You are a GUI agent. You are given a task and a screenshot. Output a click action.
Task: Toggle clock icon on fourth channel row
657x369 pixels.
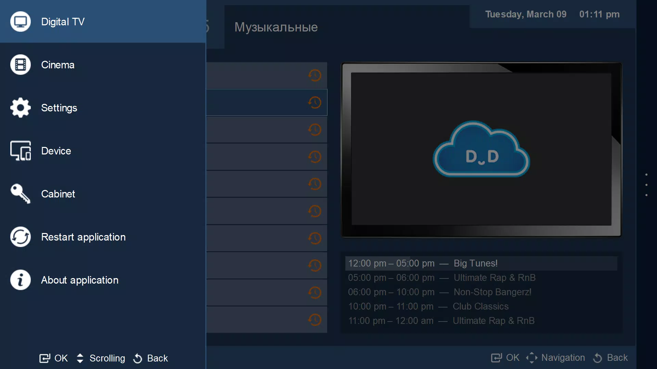pos(314,157)
